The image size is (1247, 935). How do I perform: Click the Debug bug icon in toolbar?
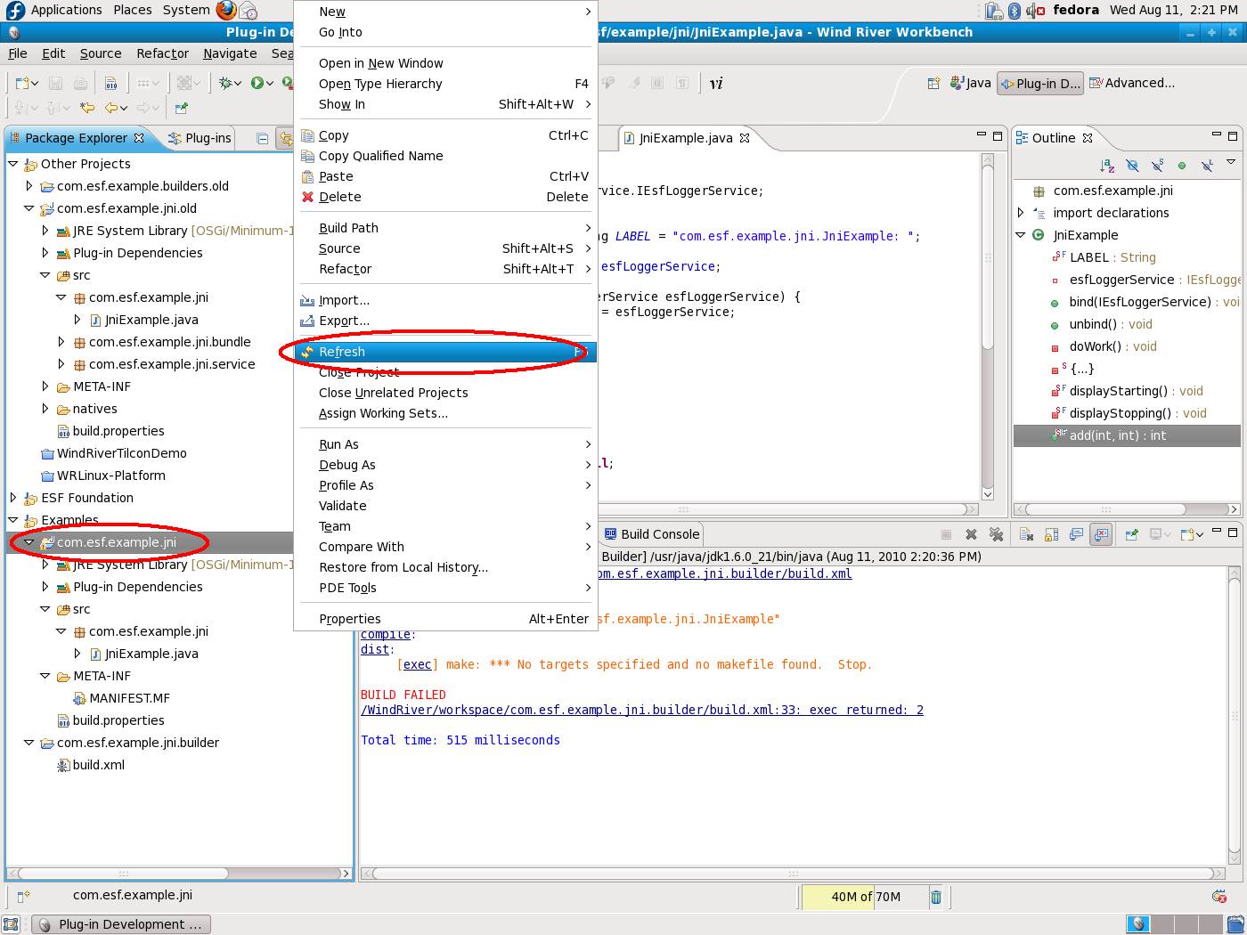coord(226,83)
